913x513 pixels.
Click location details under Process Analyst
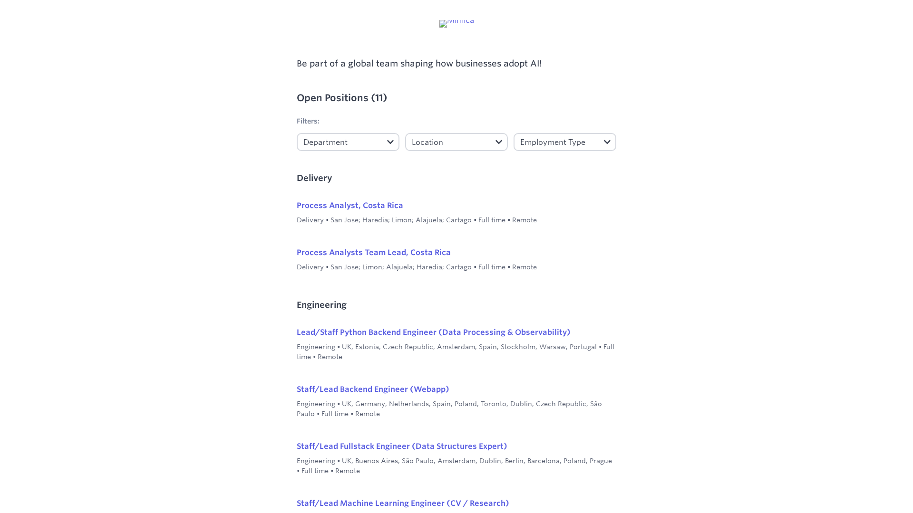click(417, 220)
